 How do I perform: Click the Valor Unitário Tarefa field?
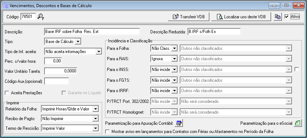pyautogui.click(x=61, y=71)
